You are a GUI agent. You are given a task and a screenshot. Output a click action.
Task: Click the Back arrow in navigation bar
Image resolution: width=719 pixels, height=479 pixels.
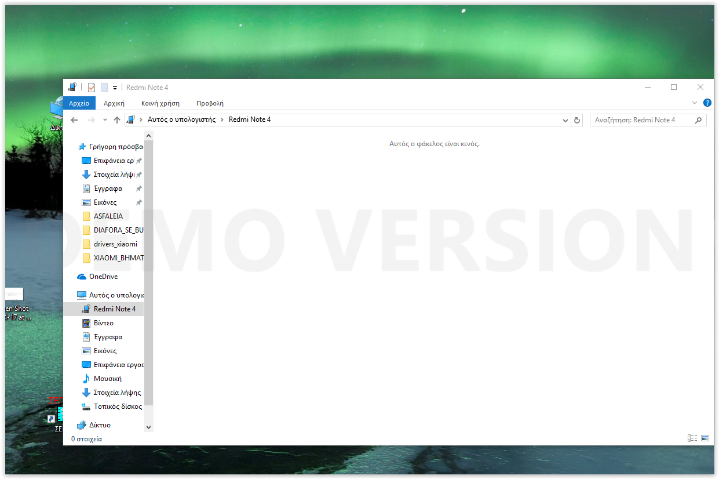point(74,120)
